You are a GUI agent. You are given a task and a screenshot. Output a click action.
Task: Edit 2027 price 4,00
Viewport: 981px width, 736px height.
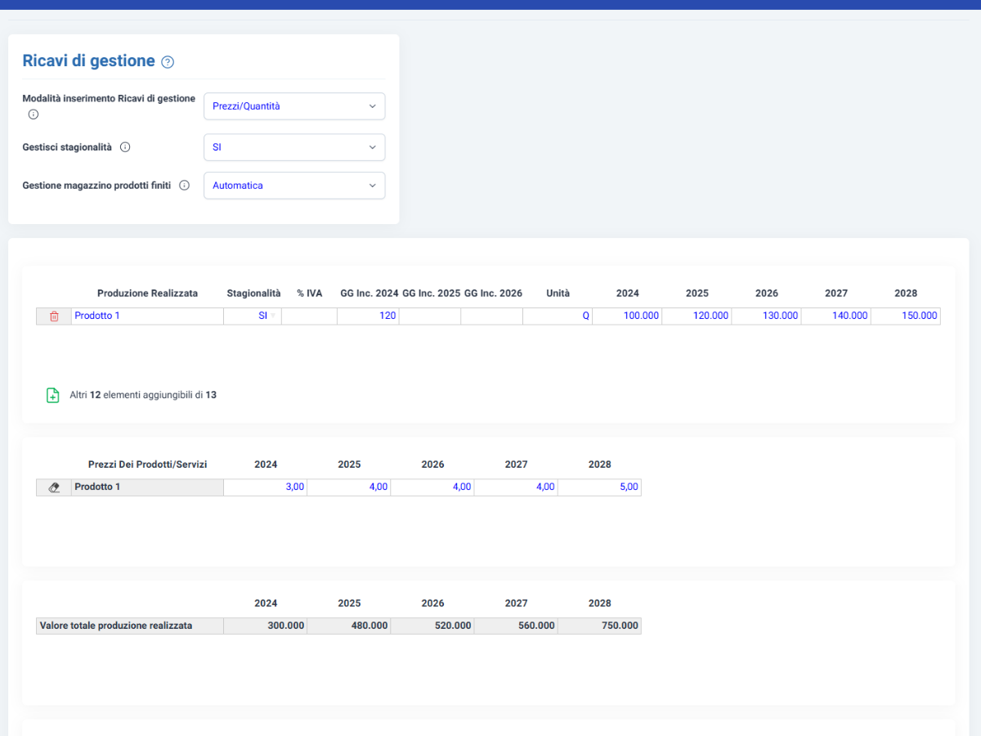[x=516, y=487]
